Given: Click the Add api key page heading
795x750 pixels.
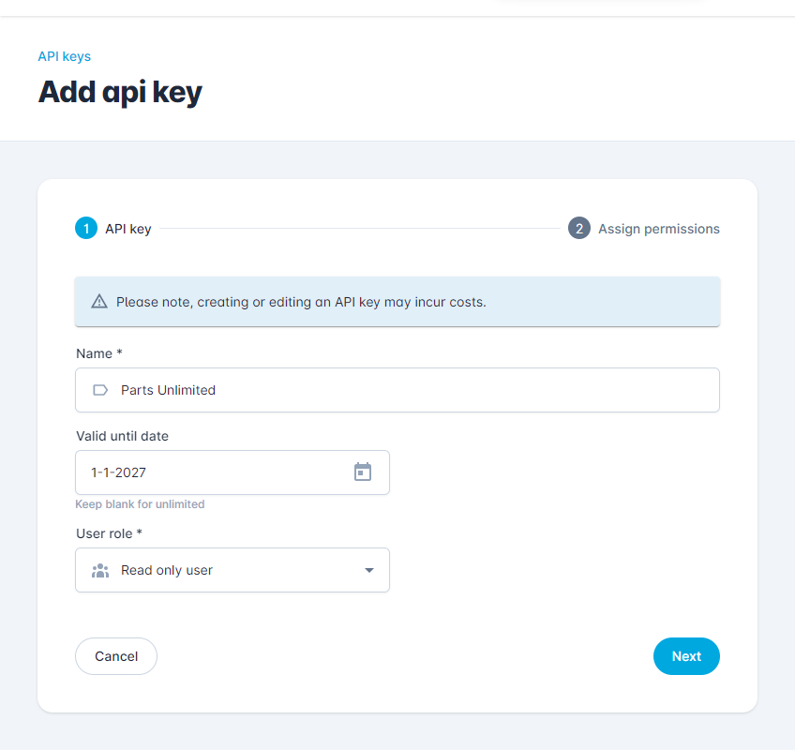Looking at the screenshot, I should pos(120,92).
